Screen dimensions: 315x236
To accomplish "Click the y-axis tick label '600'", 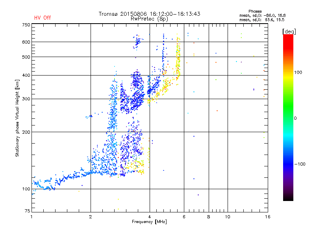I will tap(26, 42).
